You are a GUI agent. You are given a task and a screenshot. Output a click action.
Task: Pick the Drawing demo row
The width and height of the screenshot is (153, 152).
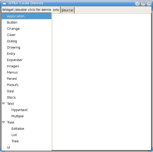[x=13, y=47]
